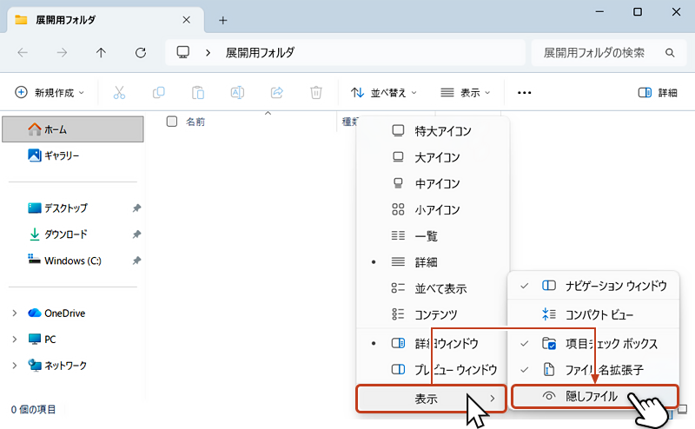
Task: Click the Copy icon in toolbar
Action: 159,93
